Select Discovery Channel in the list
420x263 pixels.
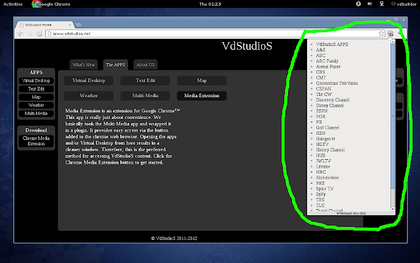pyautogui.click(x=333, y=100)
